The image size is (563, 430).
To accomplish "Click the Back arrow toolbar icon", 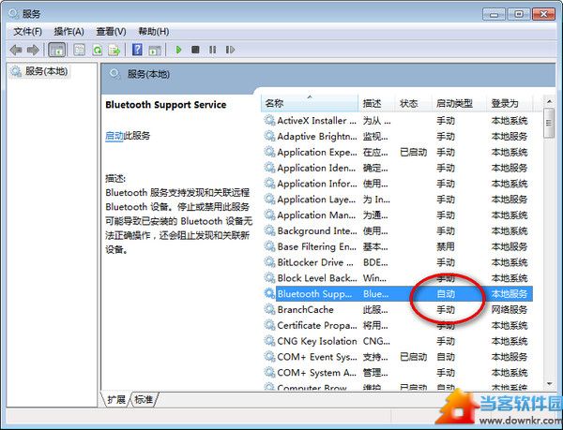I will [16, 50].
